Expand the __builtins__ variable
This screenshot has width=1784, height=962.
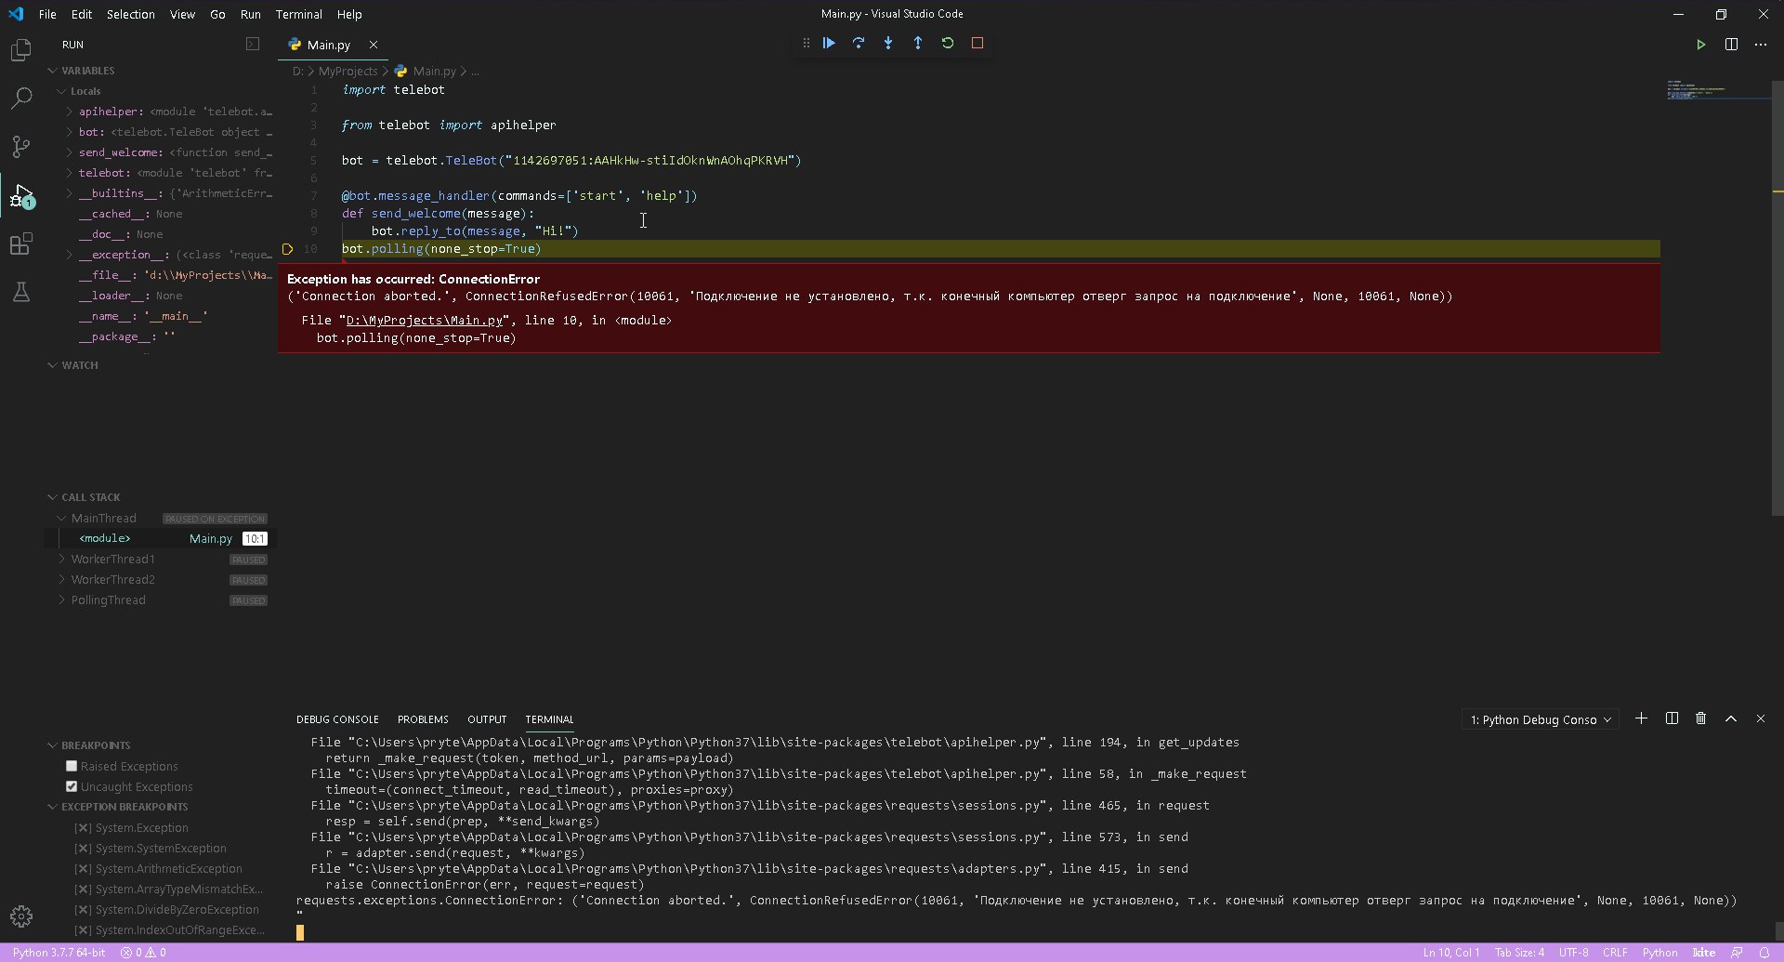[69, 193]
